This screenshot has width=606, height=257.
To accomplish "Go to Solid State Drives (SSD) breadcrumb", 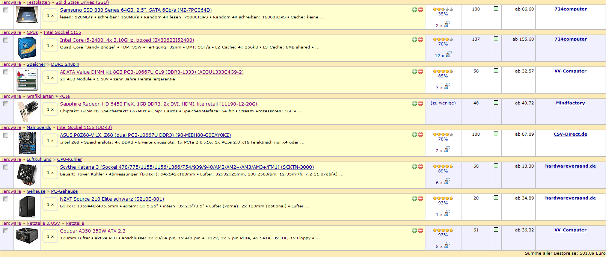I will pyautogui.click(x=82, y=2).
